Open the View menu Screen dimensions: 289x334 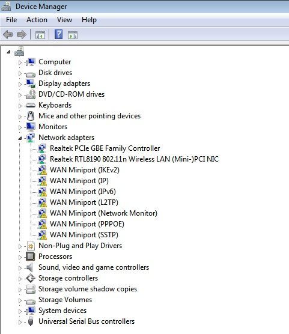(64, 20)
